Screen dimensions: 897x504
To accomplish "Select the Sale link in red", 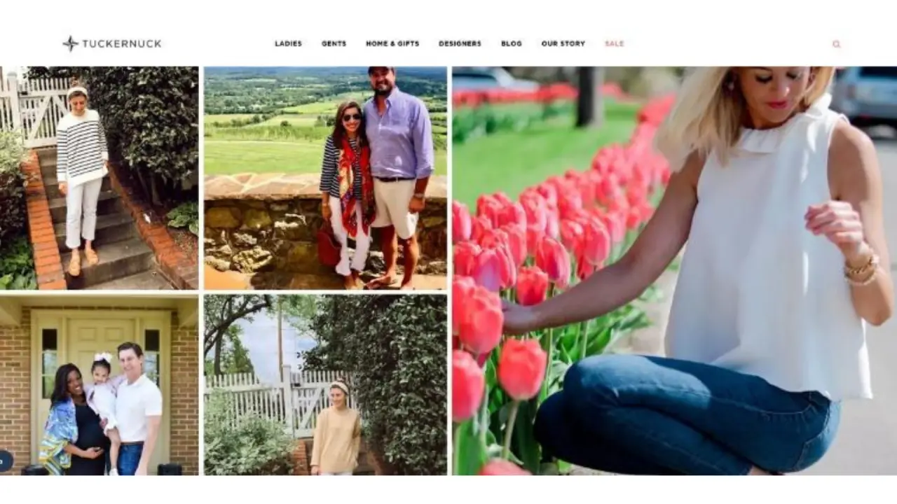I will click(x=614, y=43).
